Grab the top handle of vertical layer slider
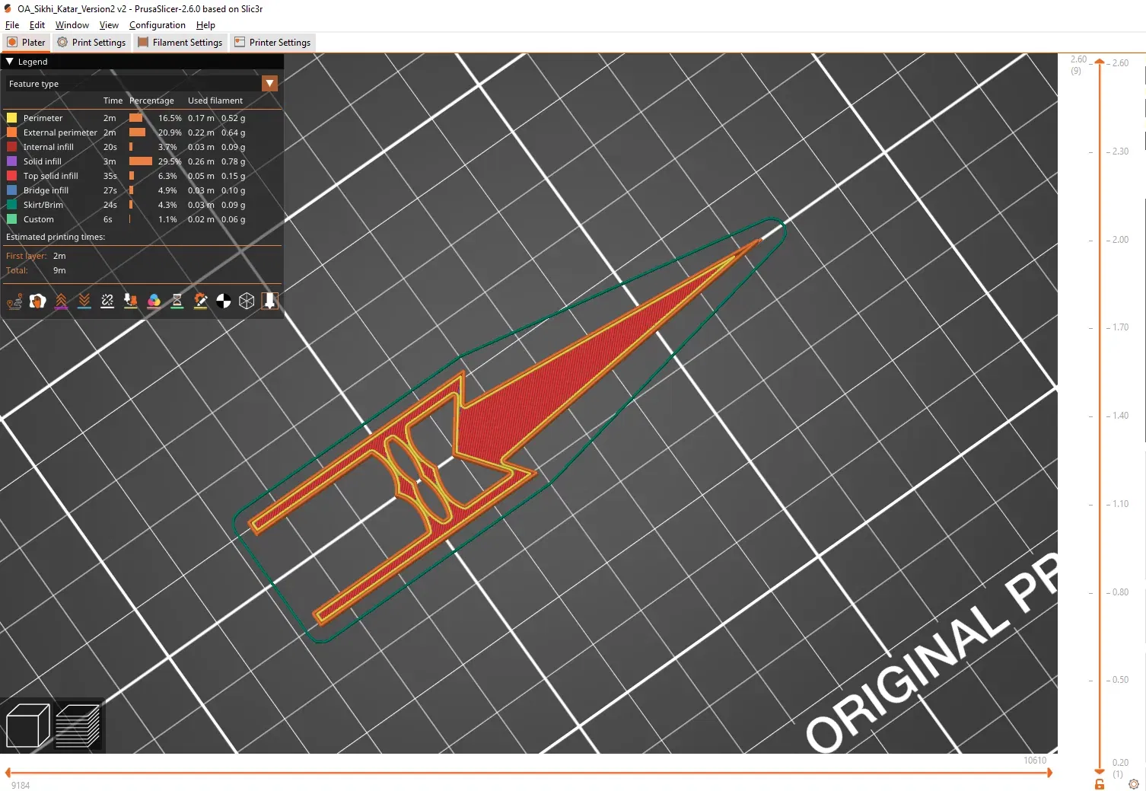 (1100, 62)
